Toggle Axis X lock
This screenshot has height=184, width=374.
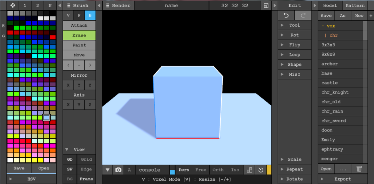68,105
